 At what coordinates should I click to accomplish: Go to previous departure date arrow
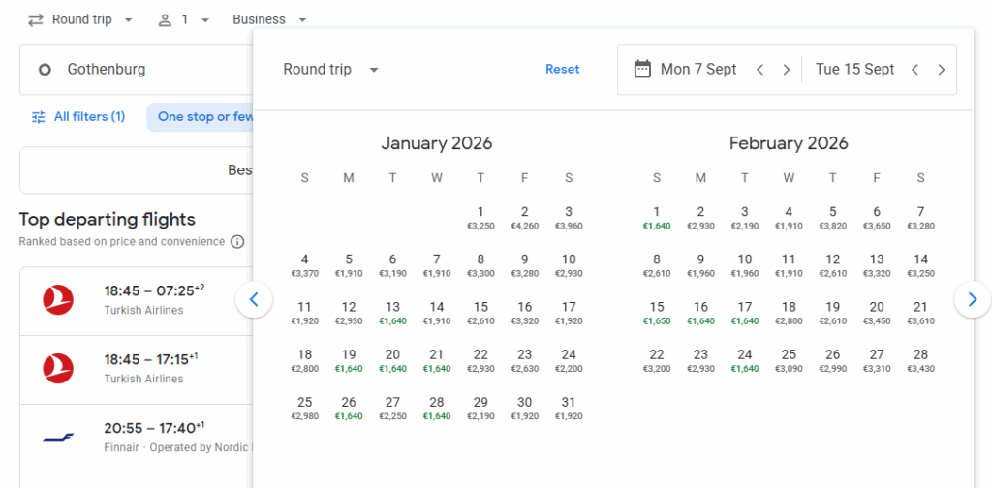click(x=760, y=70)
